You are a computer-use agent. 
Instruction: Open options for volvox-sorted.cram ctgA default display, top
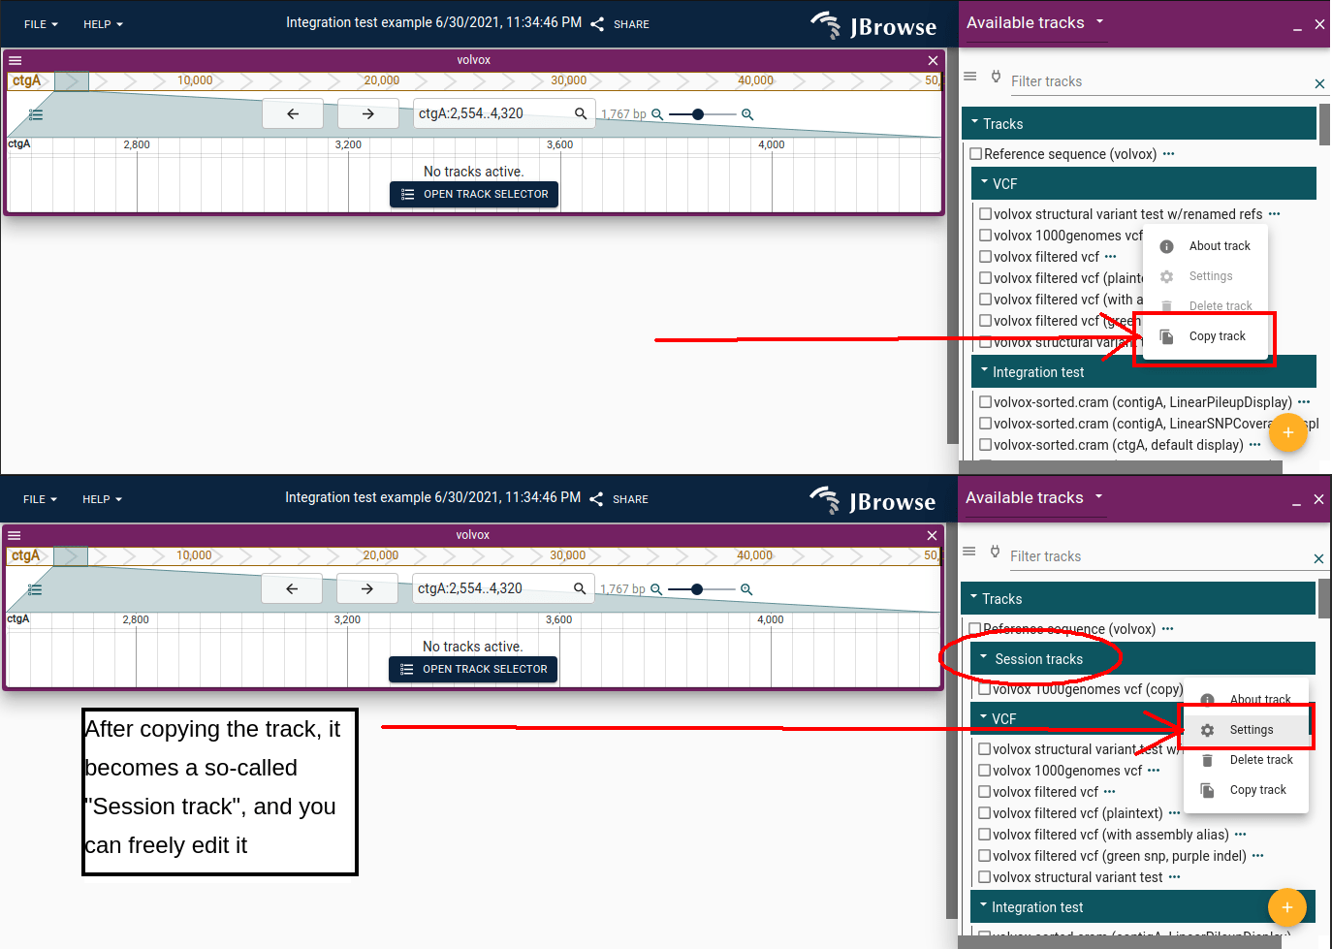pyautogui.click(x=1254, y=445)
